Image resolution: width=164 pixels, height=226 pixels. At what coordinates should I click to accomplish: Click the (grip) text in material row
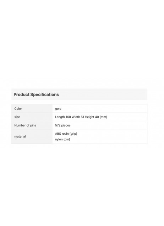[73, 134]
